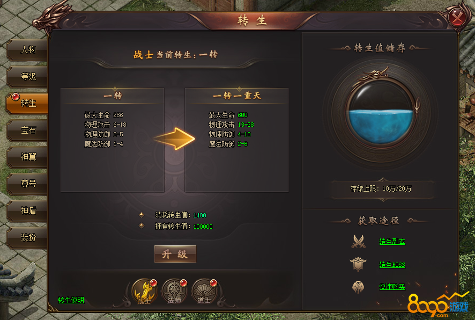The height and width of the screenshot is (320, 475).
Task: Click the shield emblem icon beside 转生BOSS
Action: 358,264
